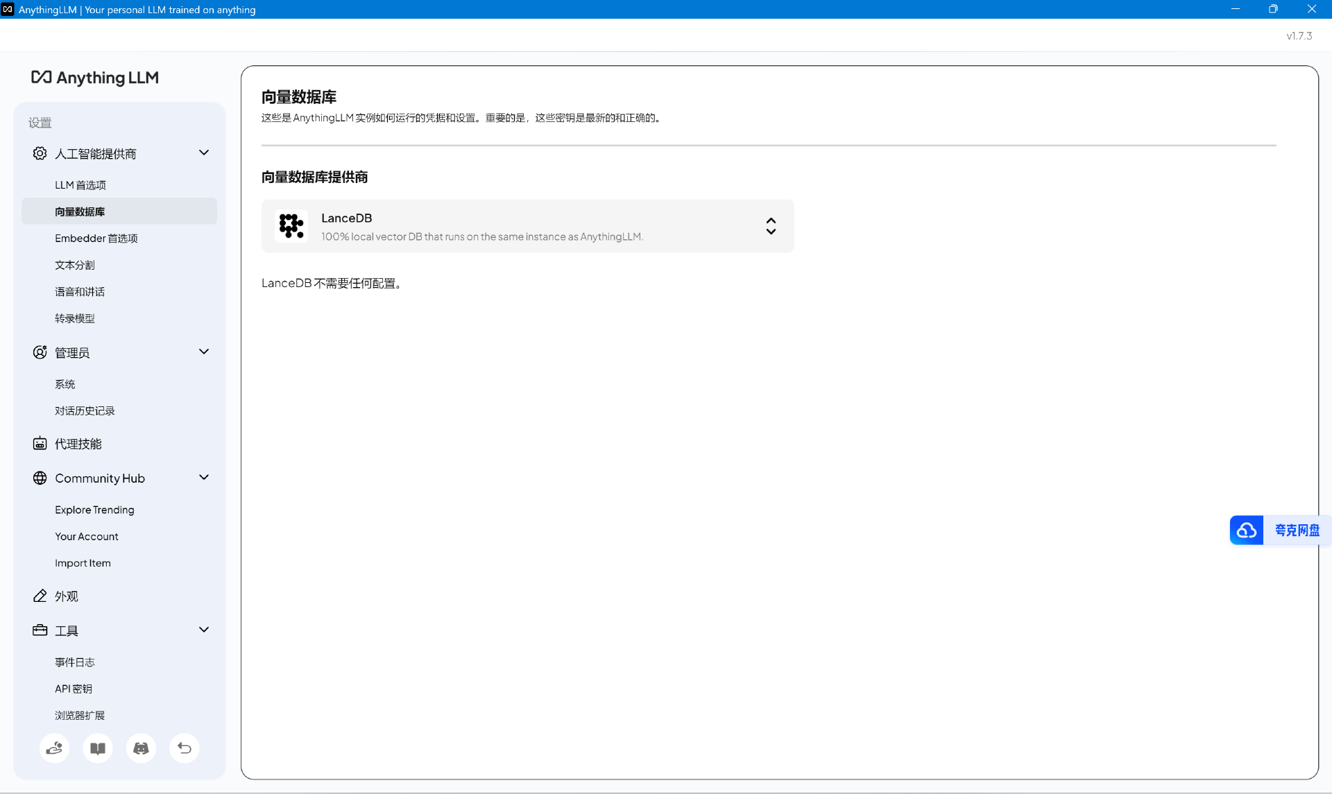The height and width of the screenshot is (794, 1332).
Task: Click the 外观 pencil icon
Action: [40, 596]
